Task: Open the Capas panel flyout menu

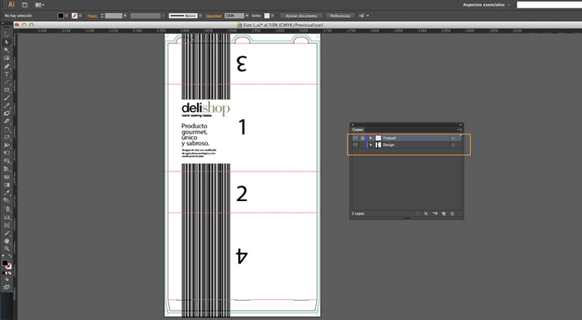Action: click(460, 130)
